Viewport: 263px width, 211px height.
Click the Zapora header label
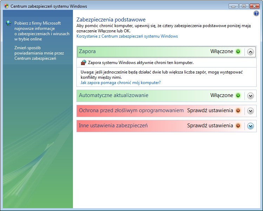[x=87, y=51]
